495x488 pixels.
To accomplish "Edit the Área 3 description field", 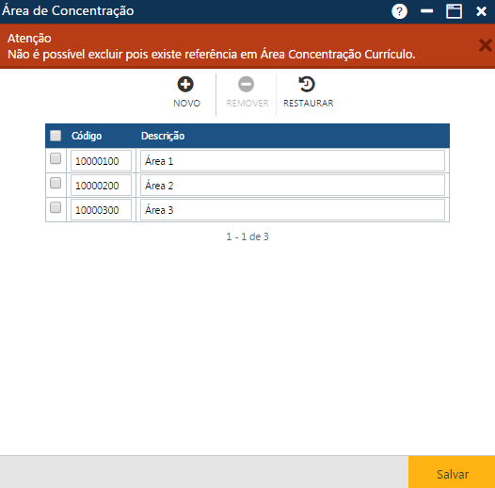I will pyautogui.click(x=293, y=210).
